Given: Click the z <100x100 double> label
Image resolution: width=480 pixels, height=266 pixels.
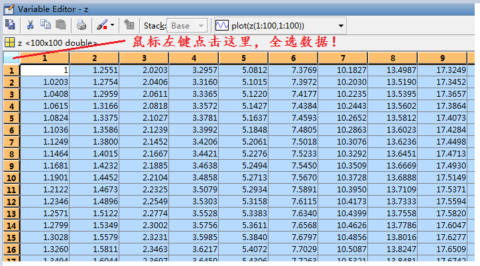Looking at the screenshot, I should tap(58, 43).
